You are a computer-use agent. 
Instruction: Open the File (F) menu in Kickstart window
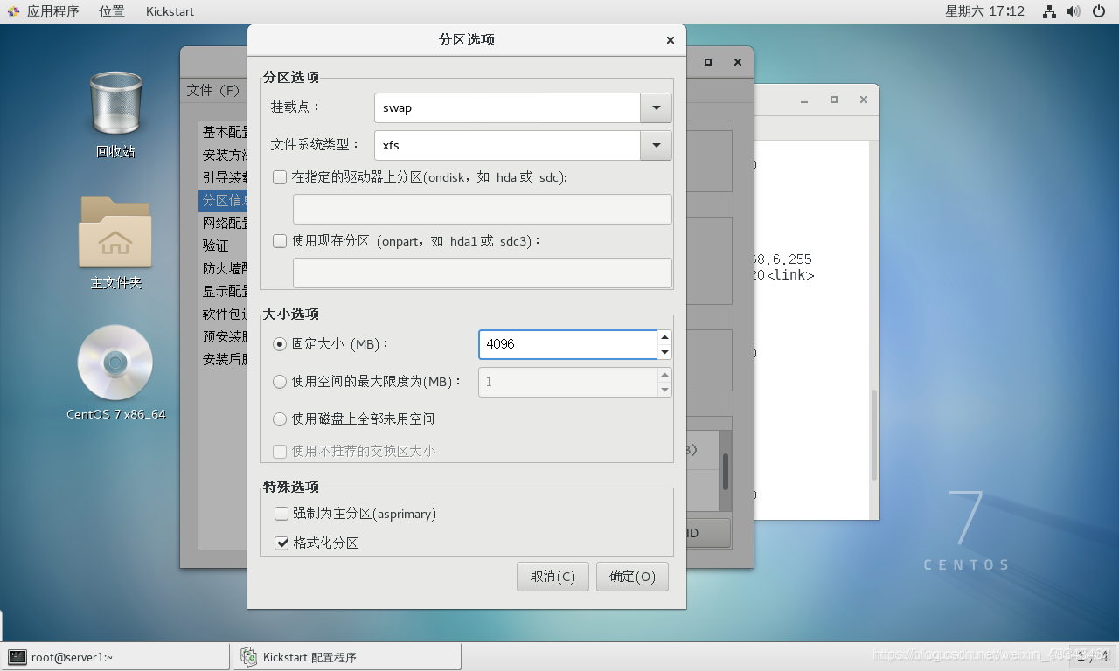[213, 90]
